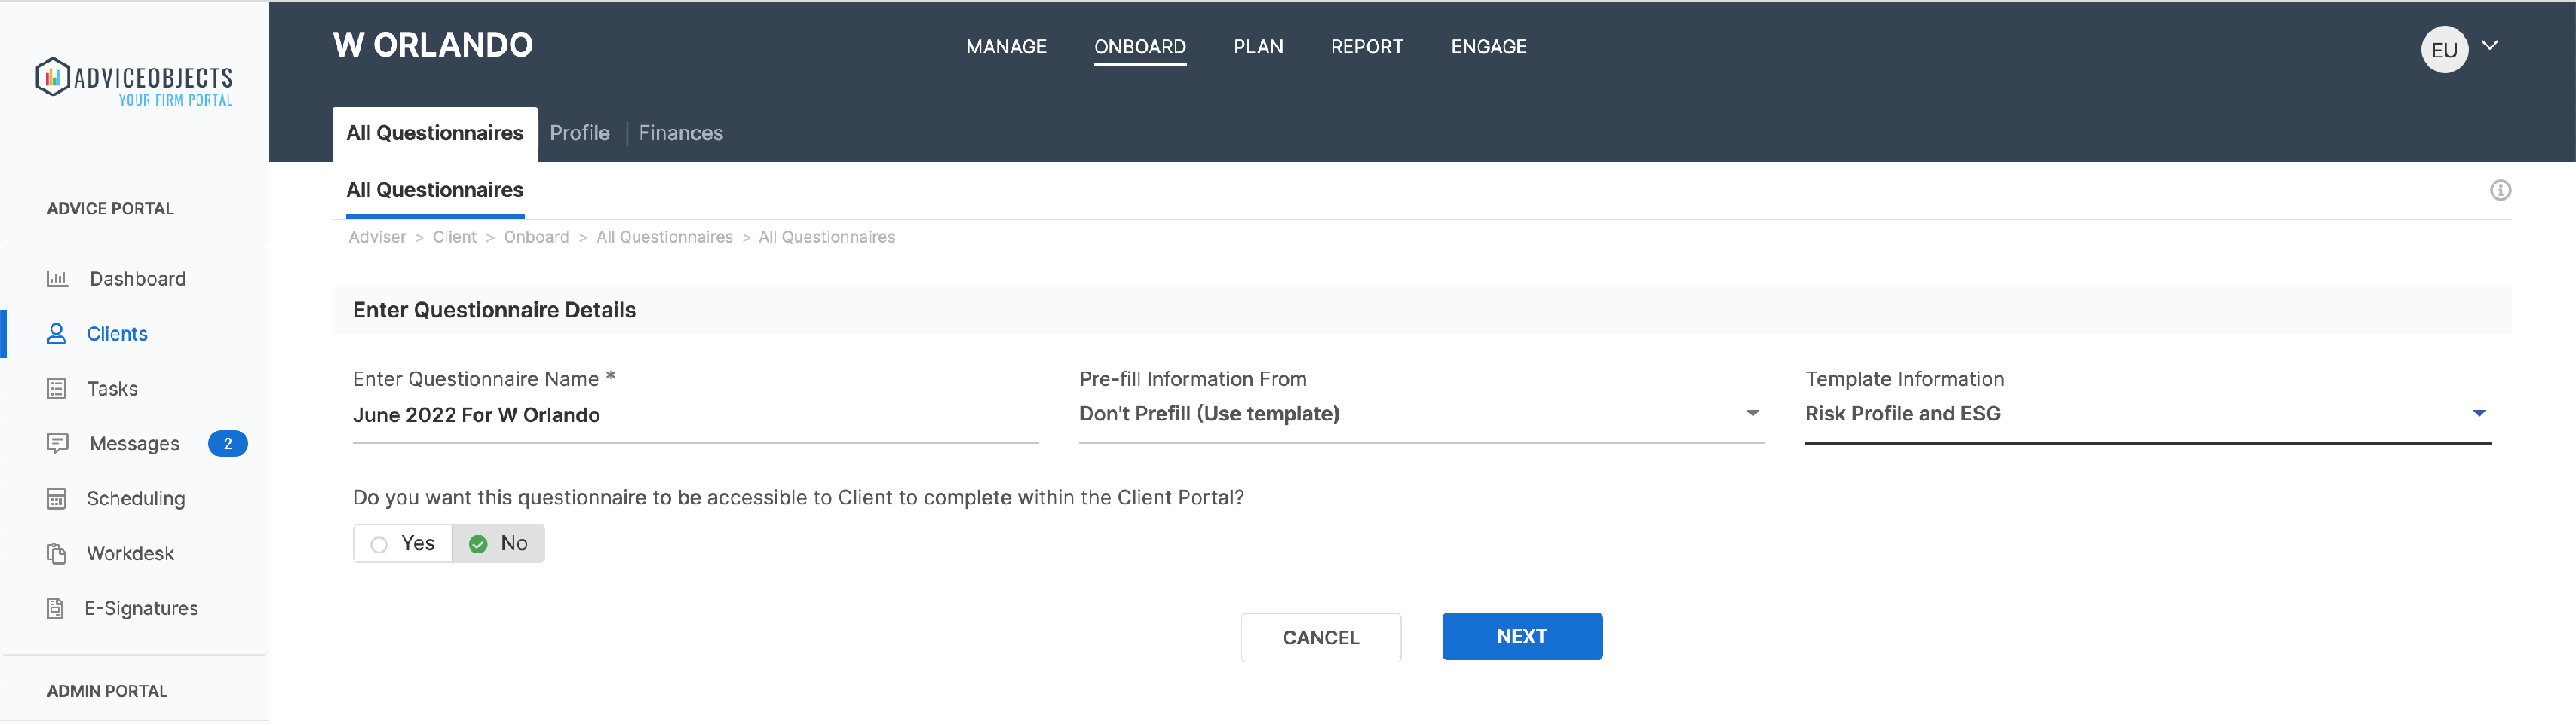This screenshot has height=725, width=2576.
Task: Open Tasks in the sidebar
Action: (112, 389)
